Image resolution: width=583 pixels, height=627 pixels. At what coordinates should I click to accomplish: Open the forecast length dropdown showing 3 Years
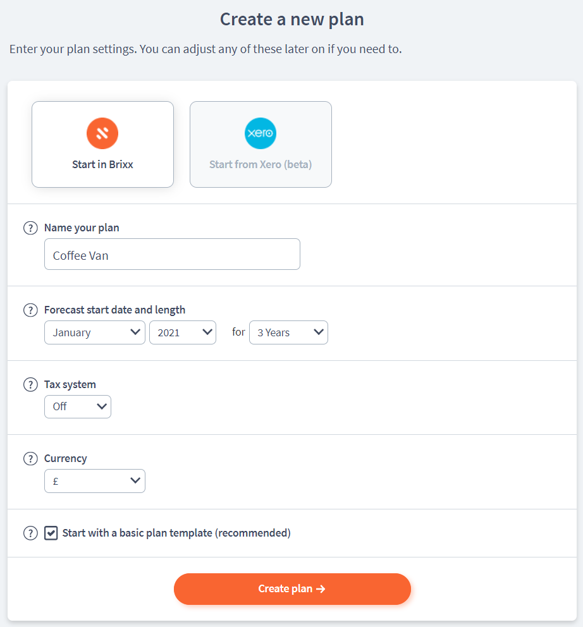tap(288, 332)
